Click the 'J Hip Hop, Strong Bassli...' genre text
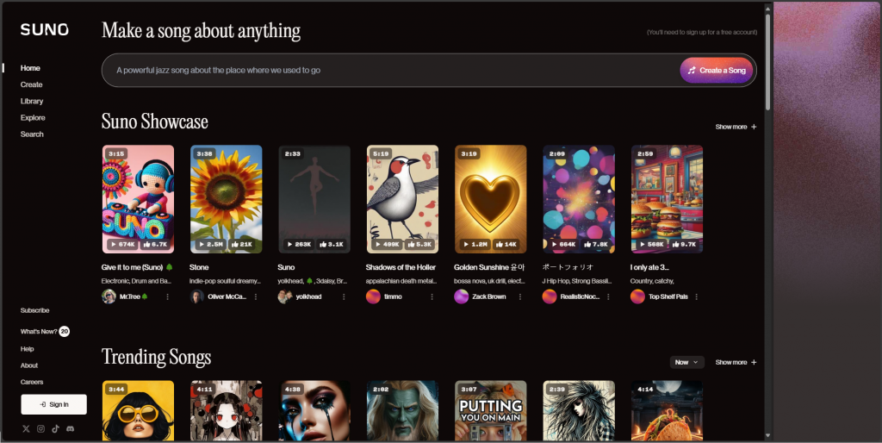Viewport: 882px width, 443px height. (576, 281)
